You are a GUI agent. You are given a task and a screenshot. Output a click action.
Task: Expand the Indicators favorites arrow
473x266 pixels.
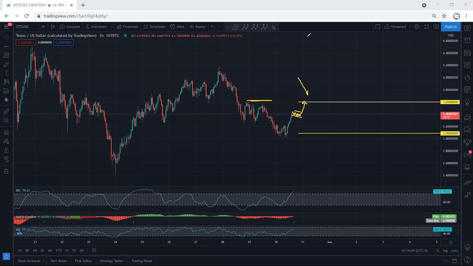click(x=111, y=27)
